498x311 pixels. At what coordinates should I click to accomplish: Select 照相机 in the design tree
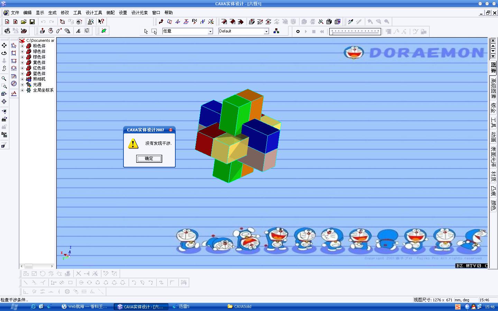pos(39,79)
